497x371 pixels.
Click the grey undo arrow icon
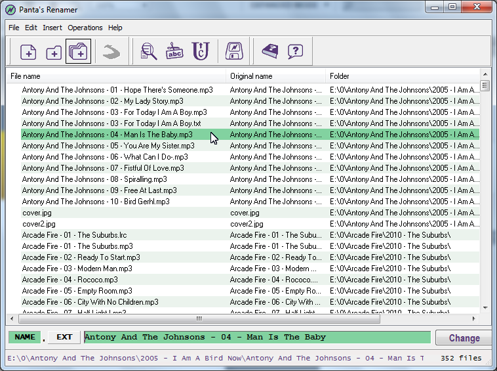click(111, 52)
